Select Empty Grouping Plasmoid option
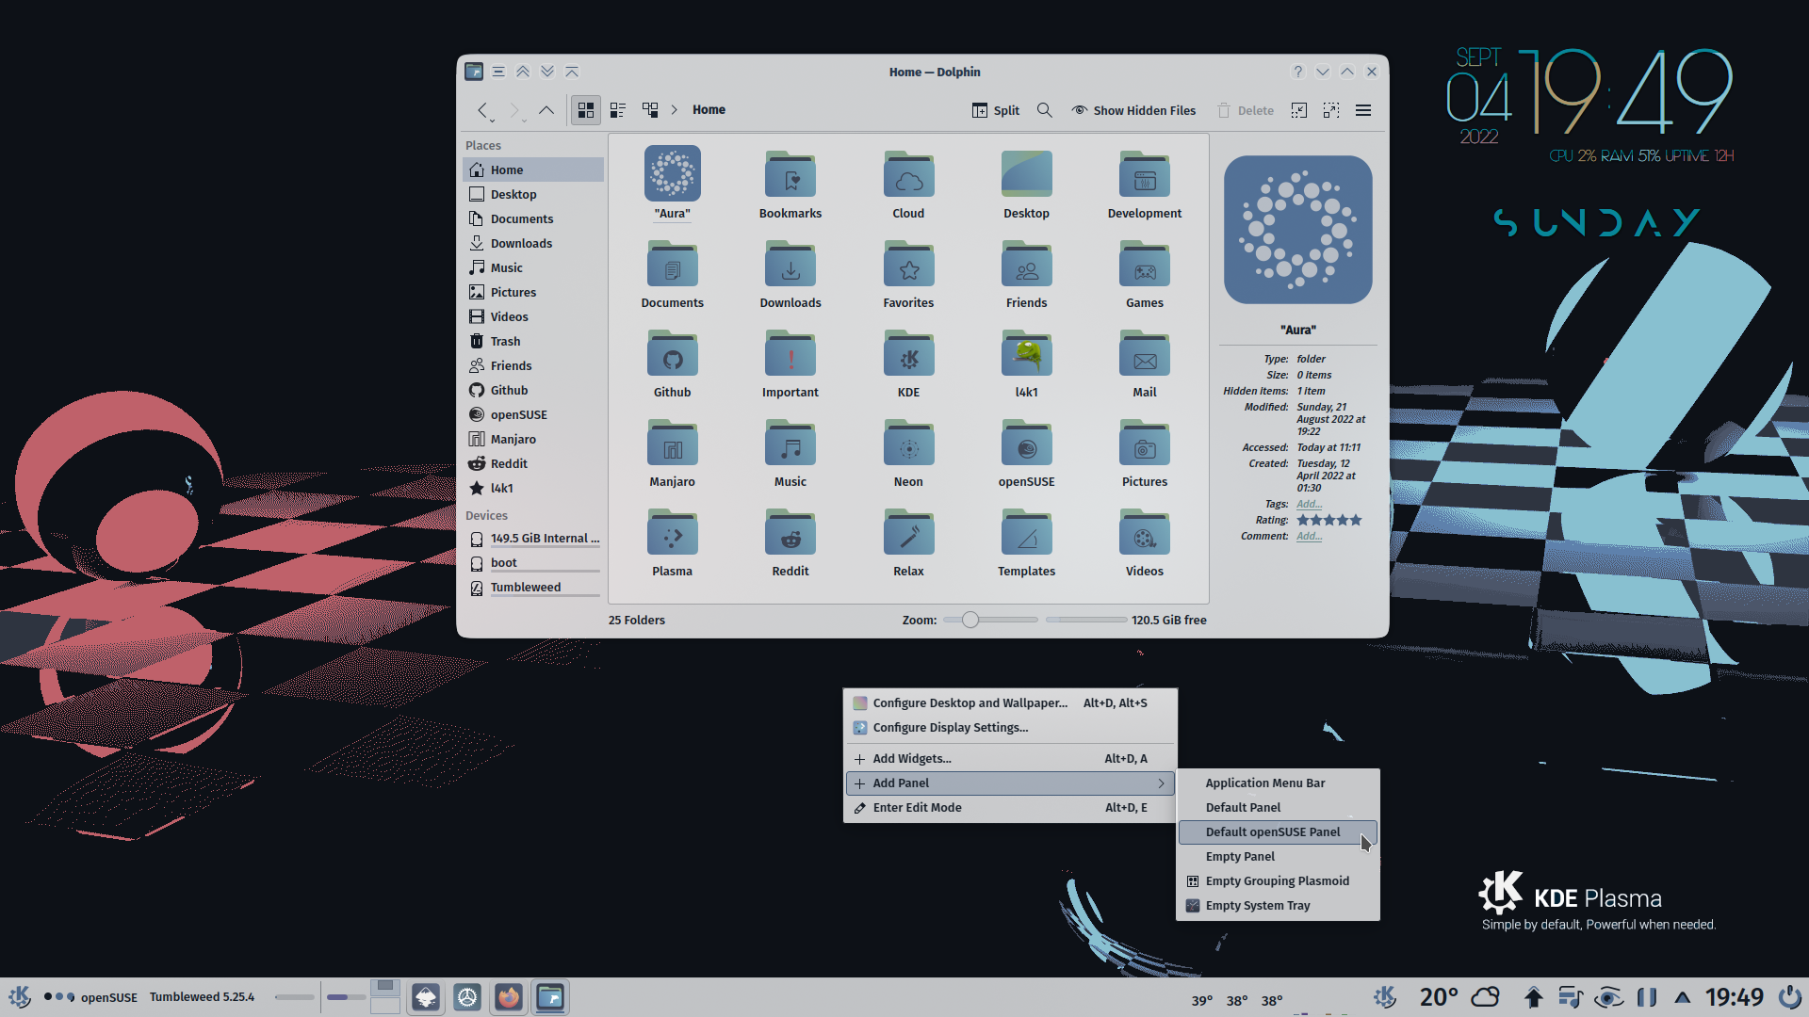This screenshot has height=1017, width=1809. (x=1278, y=880)
